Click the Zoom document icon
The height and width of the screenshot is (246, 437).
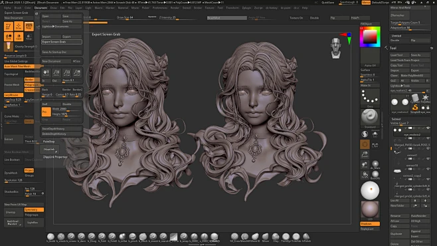[x=56, y=72]
